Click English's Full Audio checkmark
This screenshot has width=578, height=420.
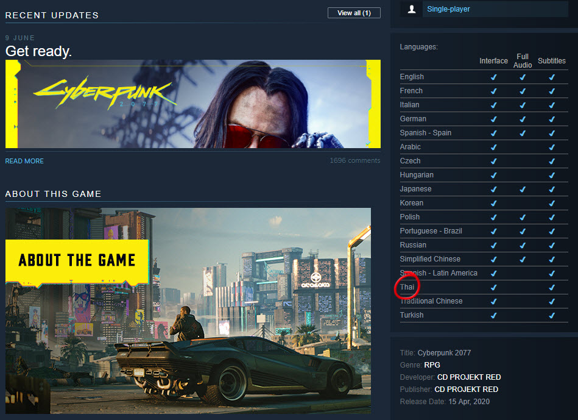point(523,77)
